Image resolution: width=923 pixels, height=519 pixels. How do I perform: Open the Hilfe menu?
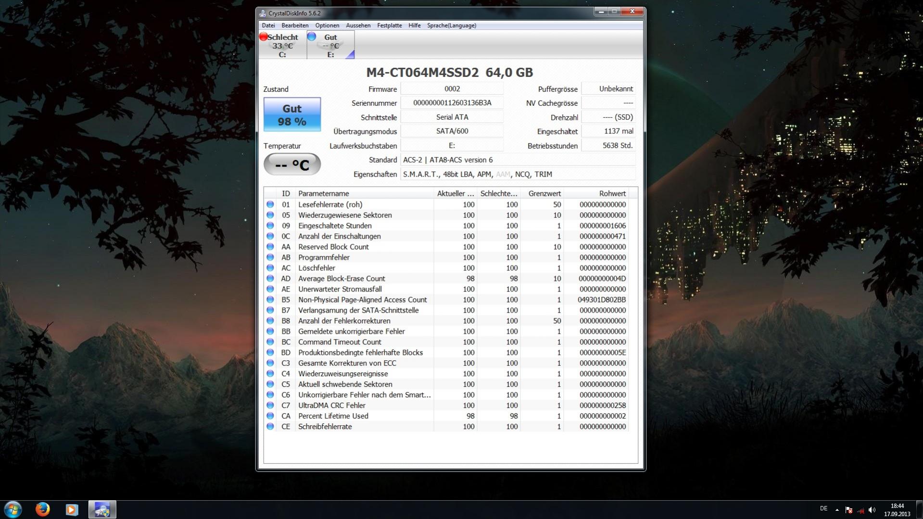point(414,25)
